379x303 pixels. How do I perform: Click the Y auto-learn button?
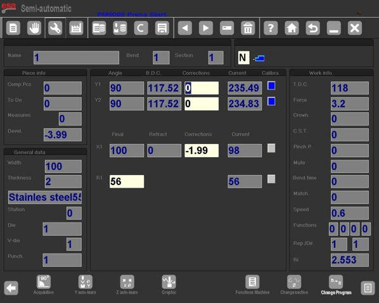click(85, 285)
